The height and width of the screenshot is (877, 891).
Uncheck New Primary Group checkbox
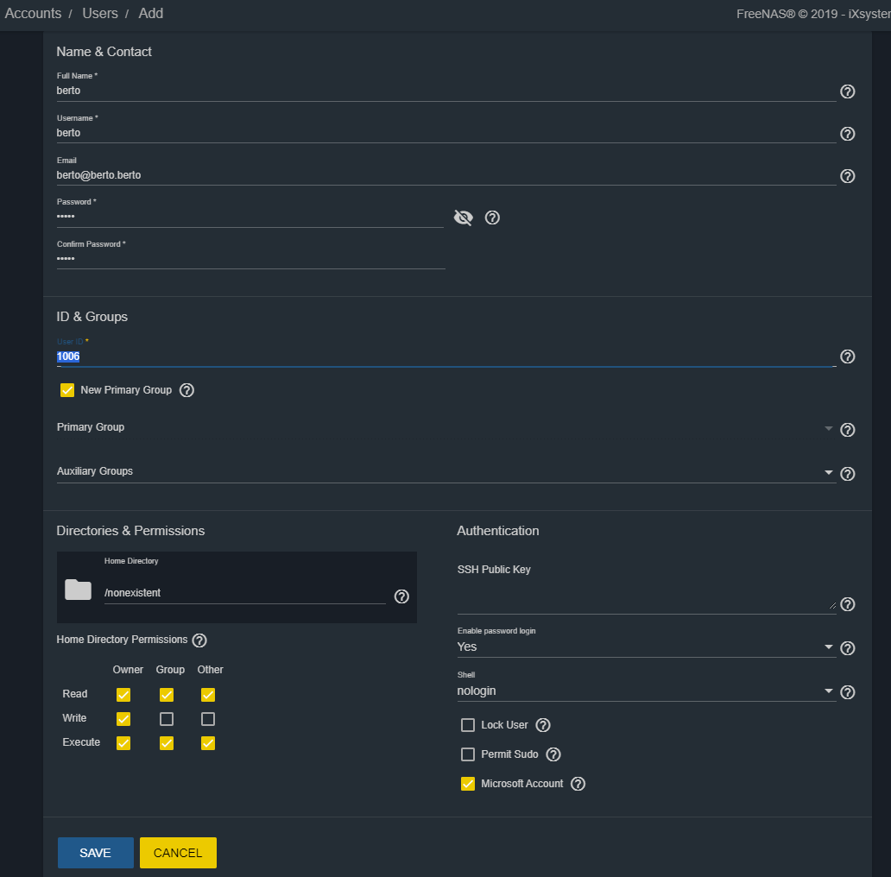coord(67,390)
